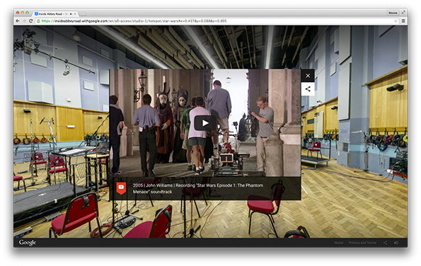Close the window with red button
The height and width of the screenshot is (266, 421).
18,13
